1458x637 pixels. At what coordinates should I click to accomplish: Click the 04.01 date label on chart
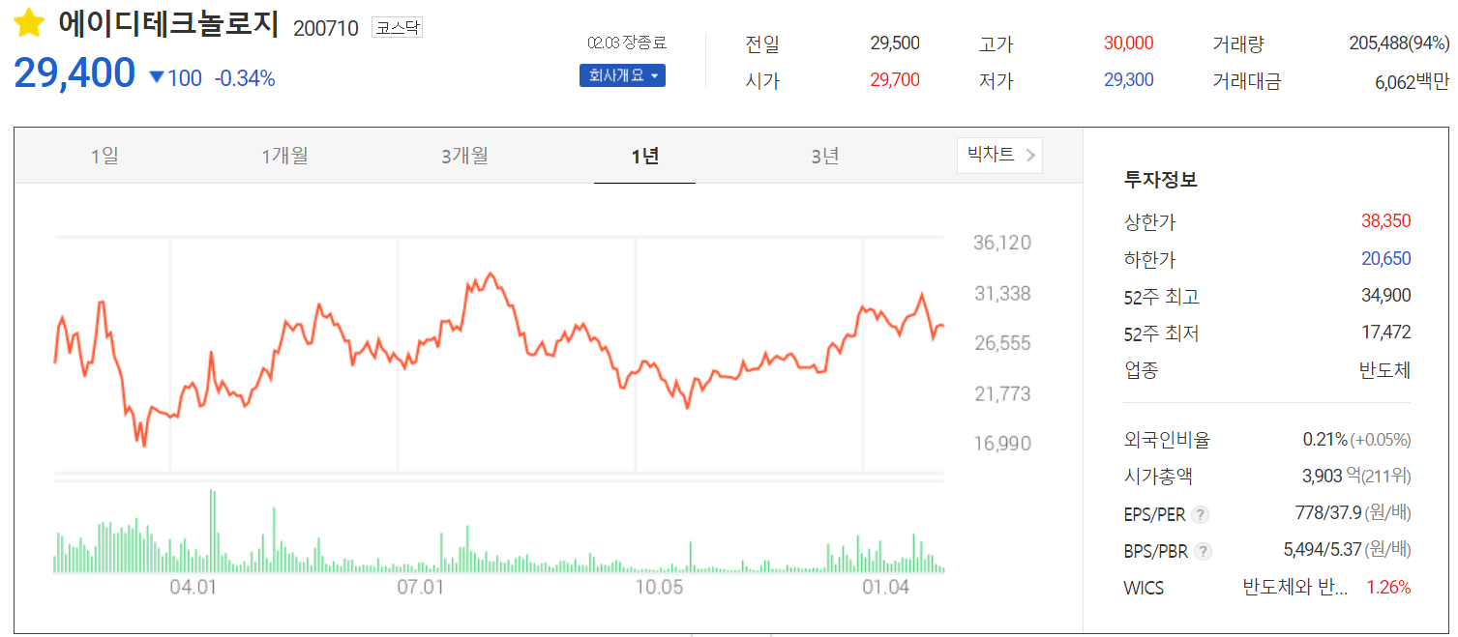click(x=192, y=588)
